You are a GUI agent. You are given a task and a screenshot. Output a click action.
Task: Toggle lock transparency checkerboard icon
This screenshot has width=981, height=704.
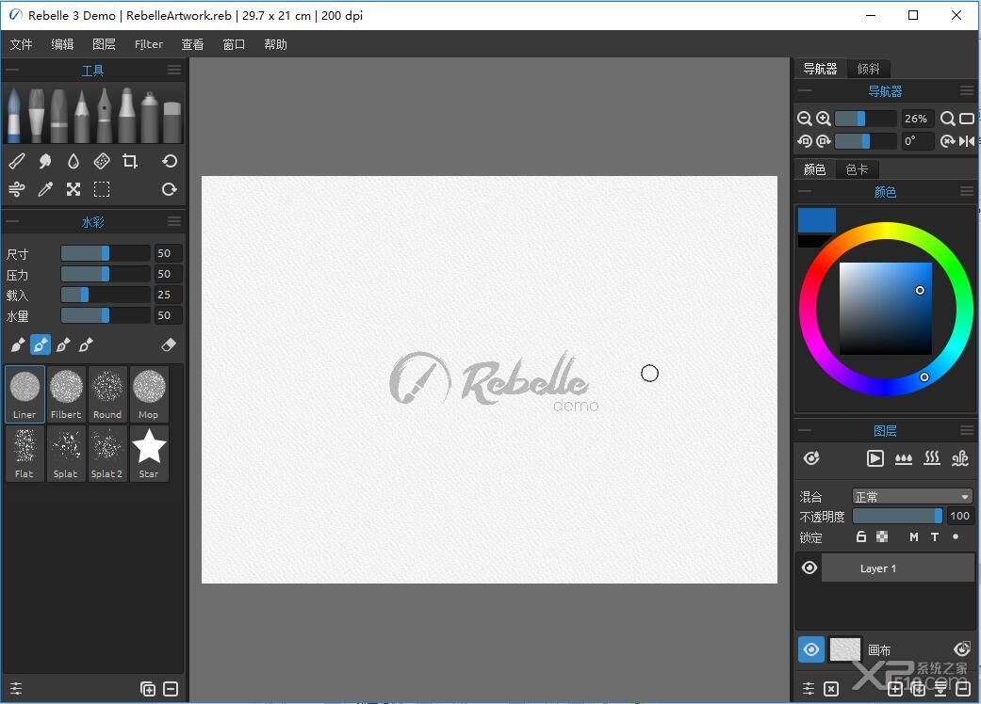tap(882, 536)
